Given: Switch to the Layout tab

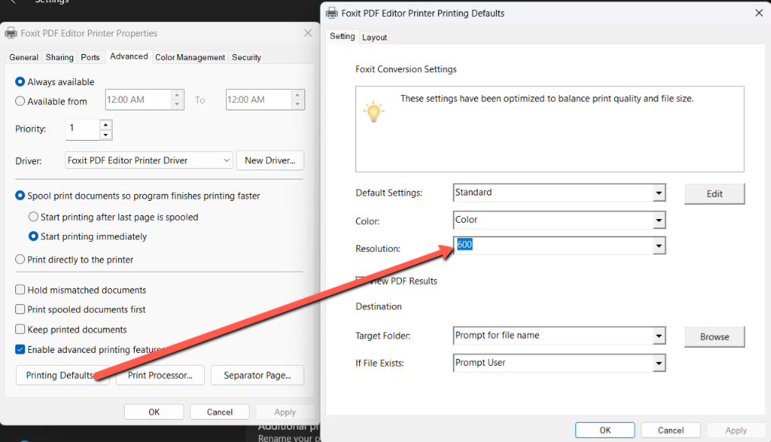Looking at the screenshot, I should [374, 37].
